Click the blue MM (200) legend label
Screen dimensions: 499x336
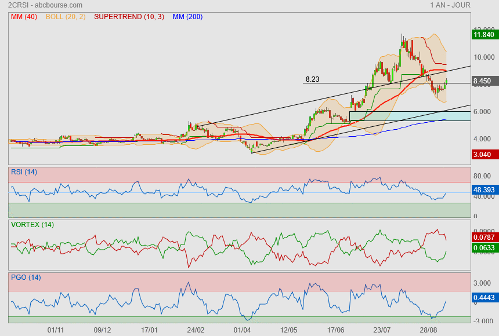click(x=187, y=17)
